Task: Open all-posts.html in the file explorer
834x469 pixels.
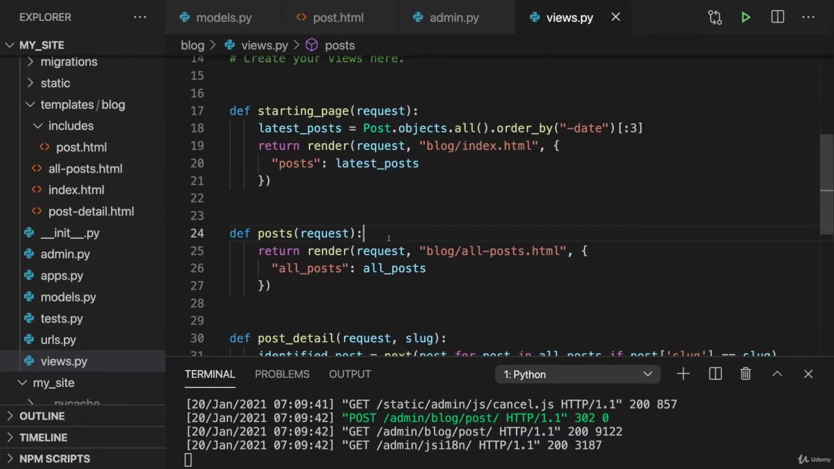Action: [85, 169]
